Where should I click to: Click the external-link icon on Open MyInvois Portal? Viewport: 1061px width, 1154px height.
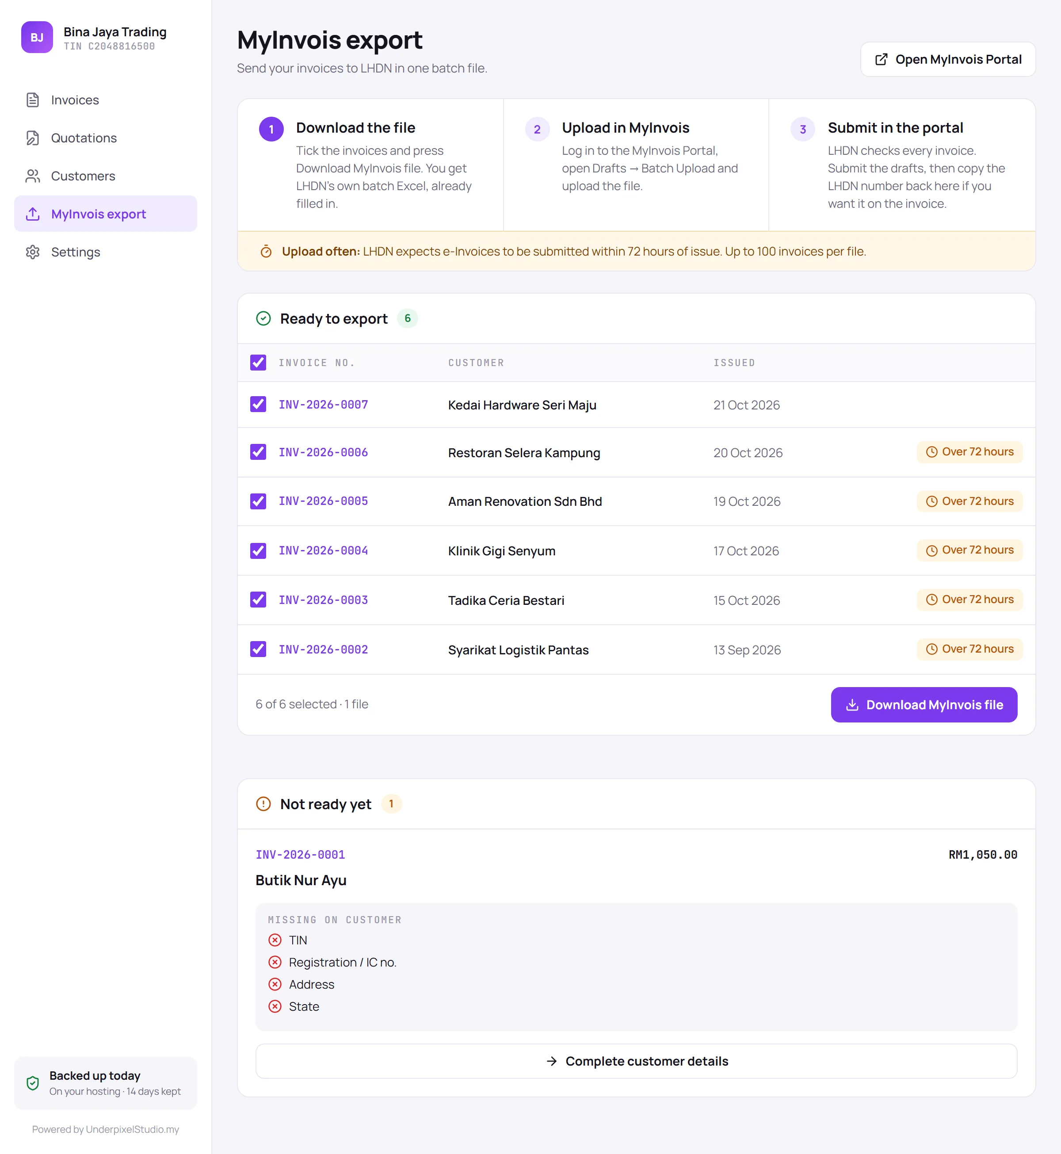882,59
